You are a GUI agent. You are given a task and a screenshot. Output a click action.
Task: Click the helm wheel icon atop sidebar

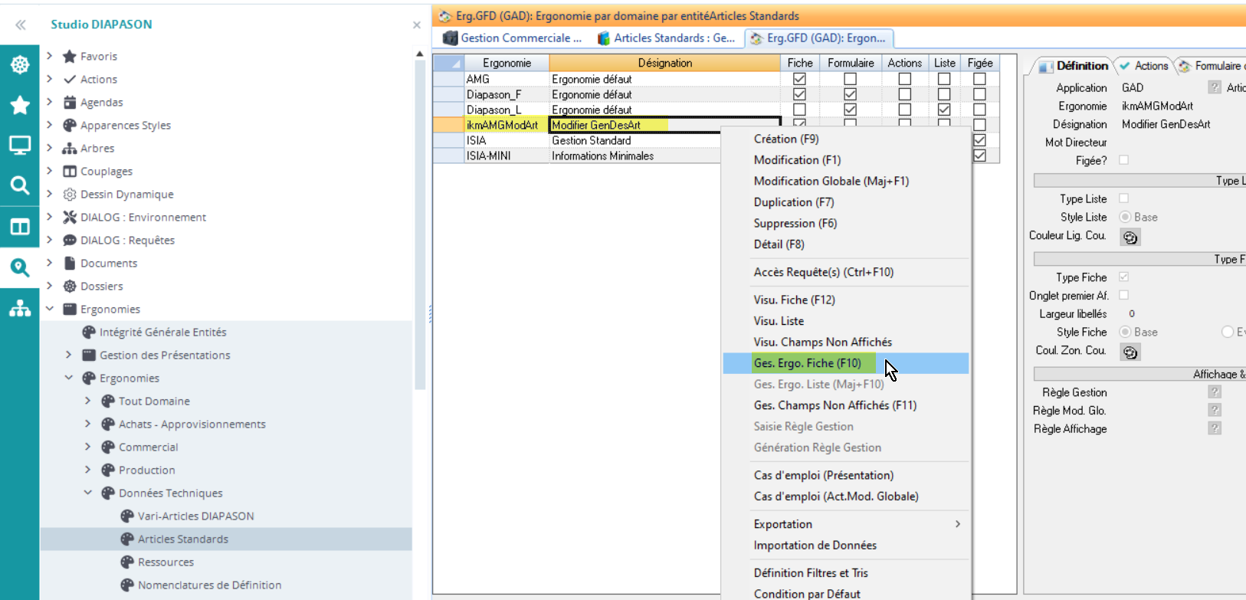(x=20, y=65)
